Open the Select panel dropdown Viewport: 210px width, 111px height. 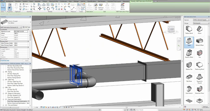3,12
